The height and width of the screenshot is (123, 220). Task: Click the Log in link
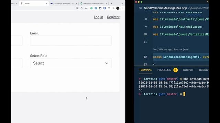98,17
